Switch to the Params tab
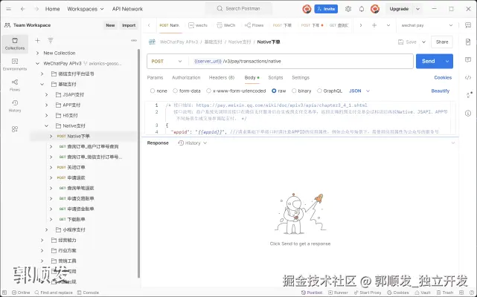The width and height of the screenshot is (477, 297). (155, 78)
